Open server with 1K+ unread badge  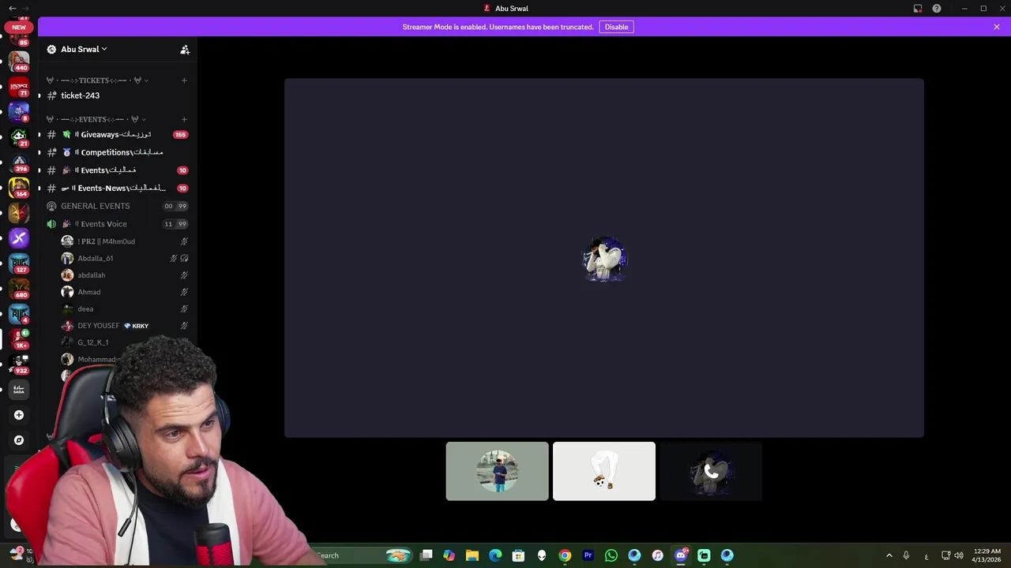(x=19, y=338)
